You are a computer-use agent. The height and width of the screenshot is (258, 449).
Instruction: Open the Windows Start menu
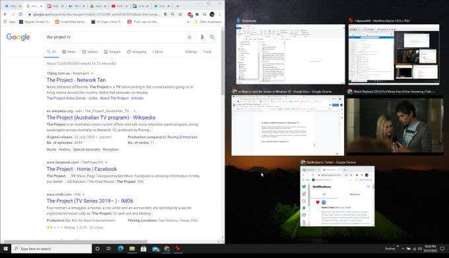(x=5, y=249)
